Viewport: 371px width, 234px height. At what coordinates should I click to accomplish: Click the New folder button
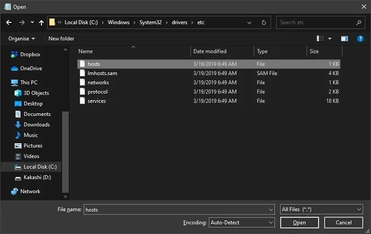(61, 39)
